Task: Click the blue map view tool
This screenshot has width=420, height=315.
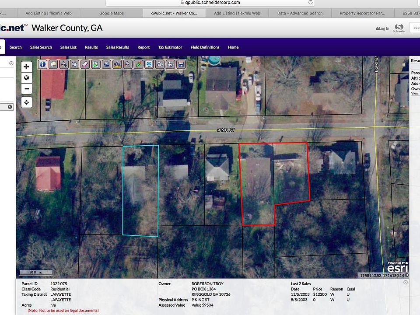Action: point(149,64)
